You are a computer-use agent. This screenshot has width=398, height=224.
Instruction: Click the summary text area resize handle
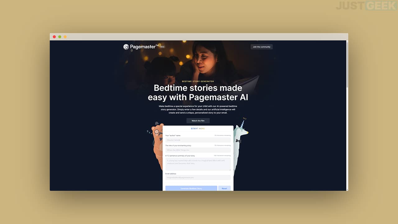tap(230, 170)
